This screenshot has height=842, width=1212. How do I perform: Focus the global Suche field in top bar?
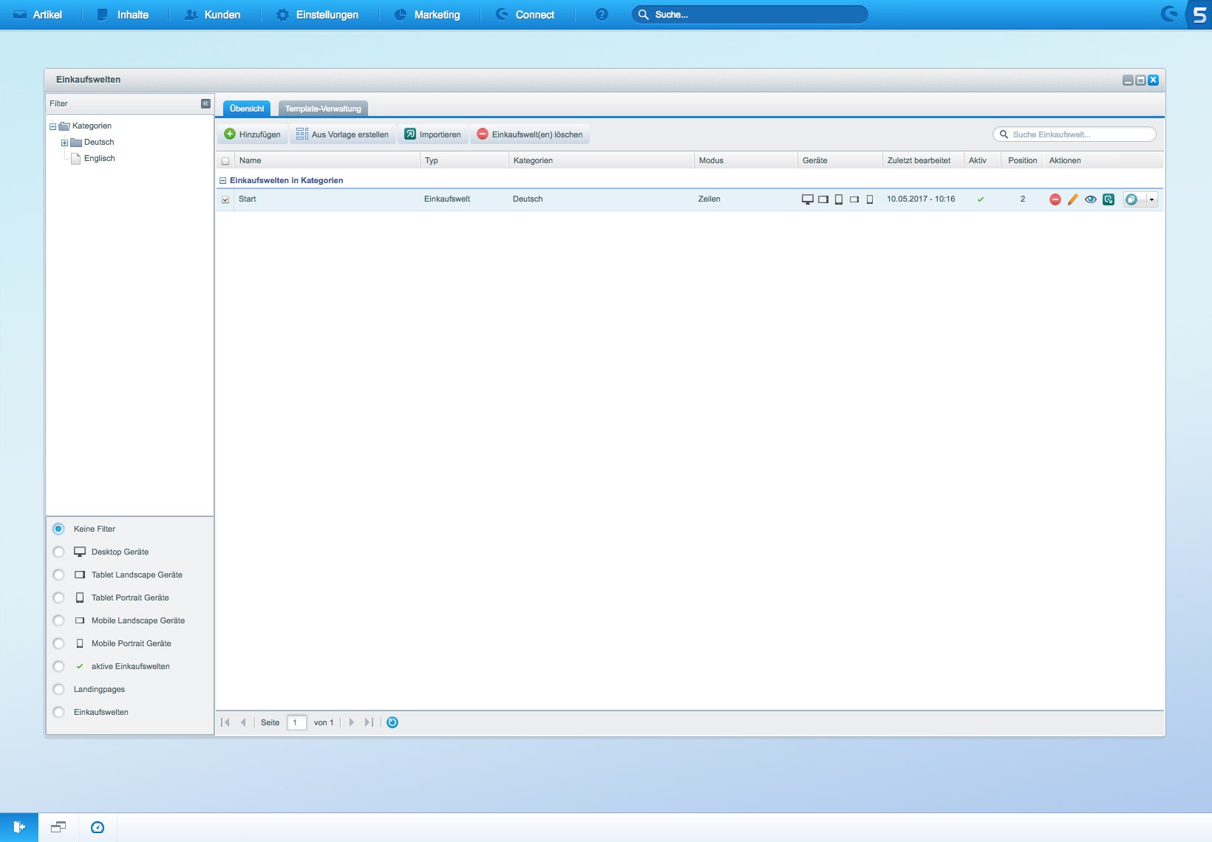(750, 15)
